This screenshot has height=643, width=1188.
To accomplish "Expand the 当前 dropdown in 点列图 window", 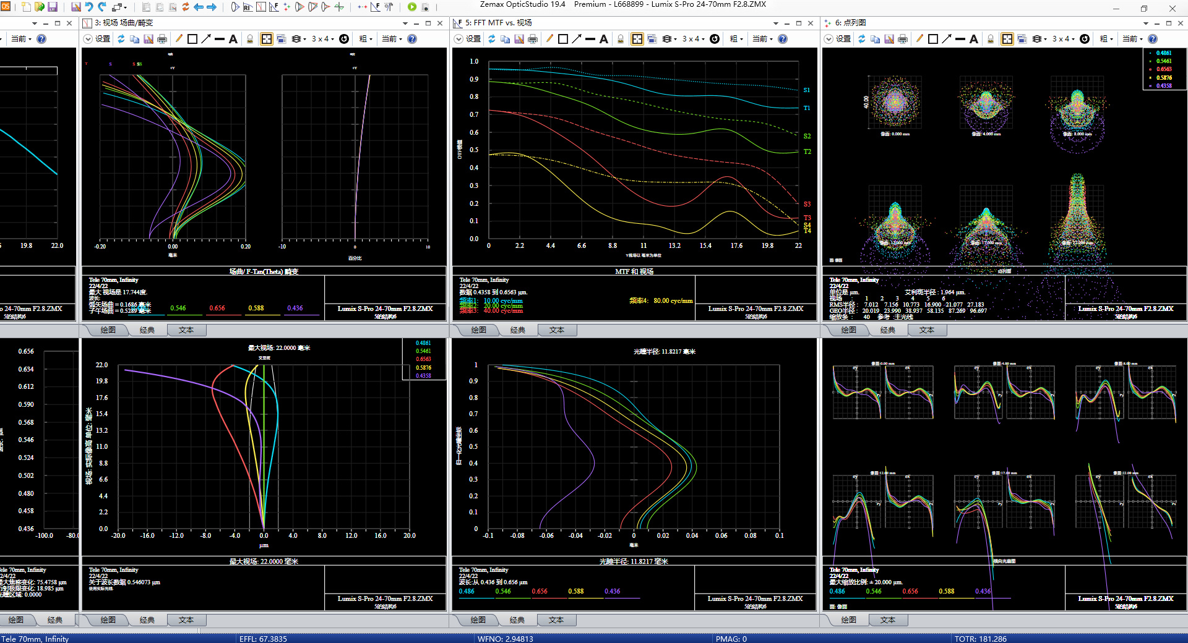I will pos(1133,39).
